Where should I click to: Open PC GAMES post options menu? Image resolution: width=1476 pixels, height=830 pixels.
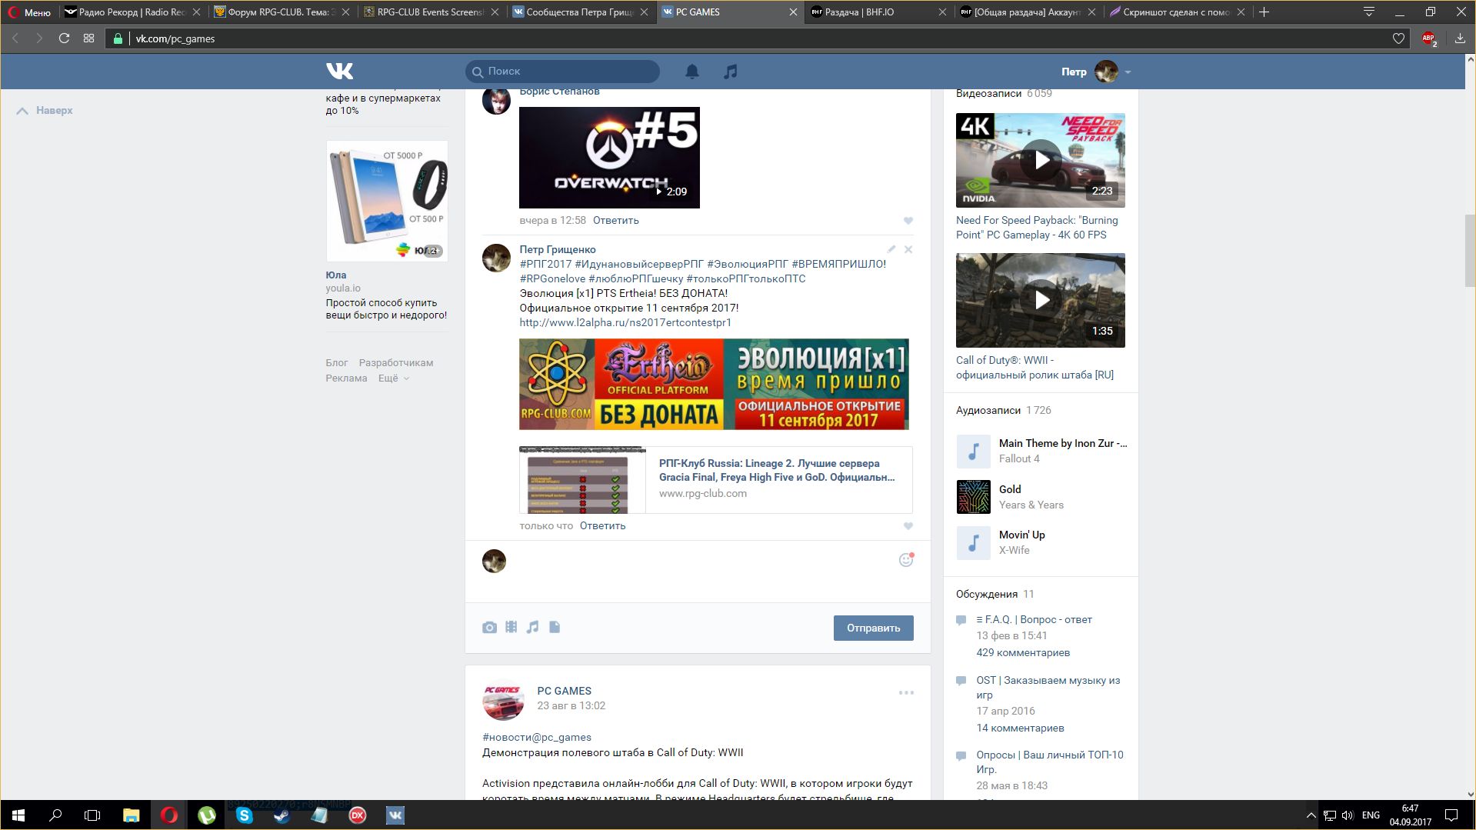pyautogui.click(x=906, y=692)
